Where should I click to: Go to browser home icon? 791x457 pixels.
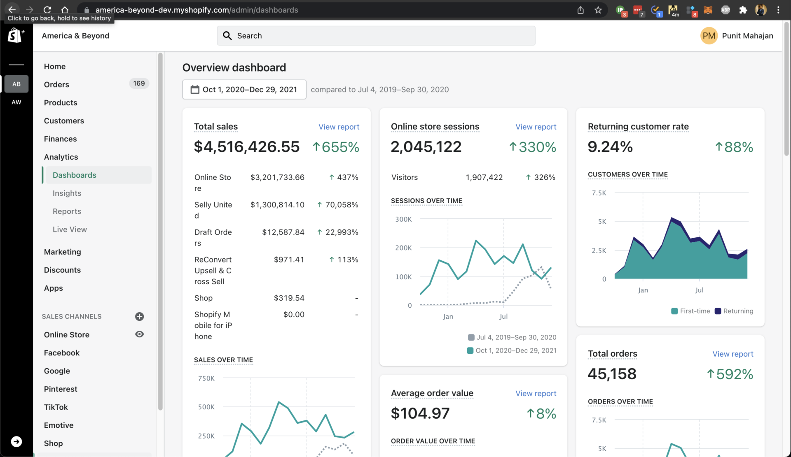[65, 9]
